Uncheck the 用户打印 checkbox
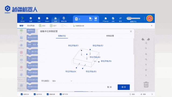The width and height of the screenshot is (172, 97). click(61, 94)
